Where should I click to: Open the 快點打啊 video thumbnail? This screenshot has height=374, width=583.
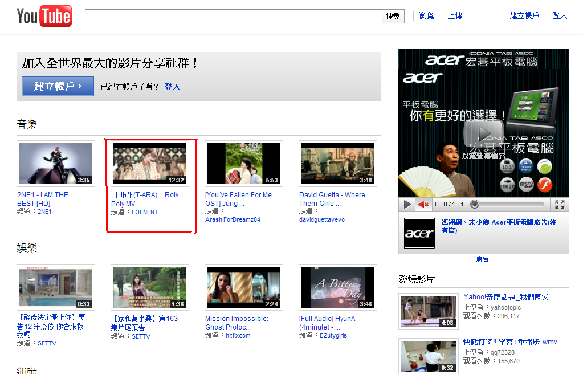[429, 356]
